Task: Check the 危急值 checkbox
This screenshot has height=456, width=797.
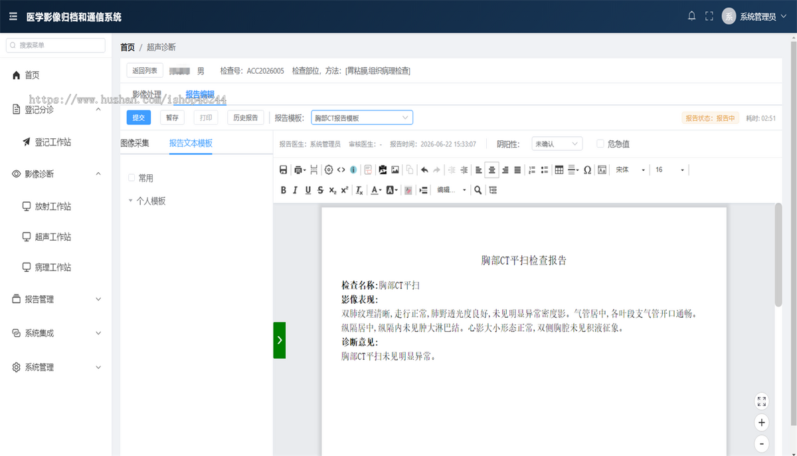Action: tap(600, 143)
